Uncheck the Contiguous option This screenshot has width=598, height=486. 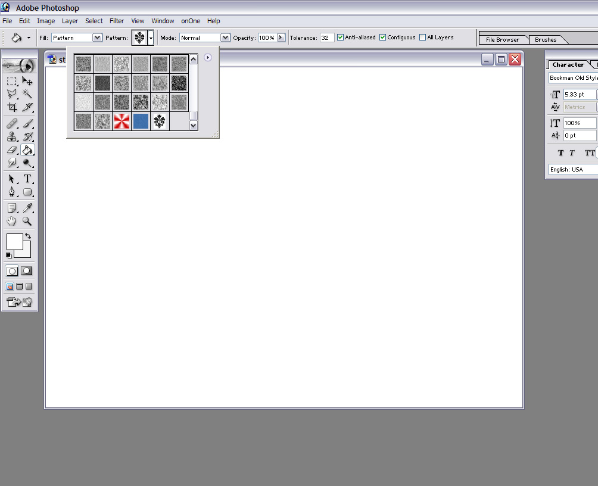point(382,38)
